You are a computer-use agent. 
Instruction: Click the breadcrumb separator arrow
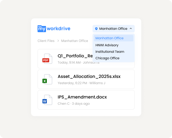pyautogui.click(x=58, y=41)
